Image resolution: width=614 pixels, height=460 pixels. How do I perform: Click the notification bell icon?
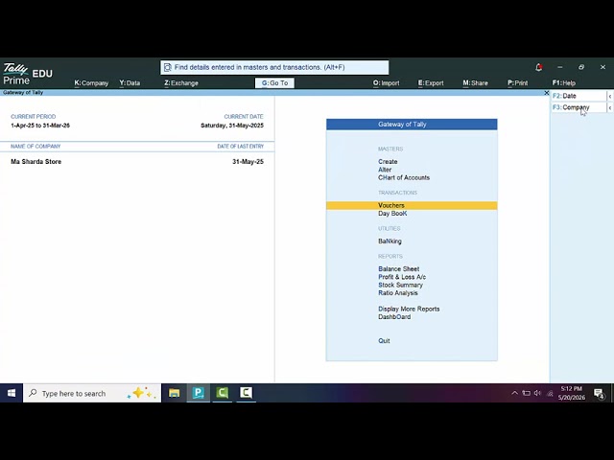539,67
